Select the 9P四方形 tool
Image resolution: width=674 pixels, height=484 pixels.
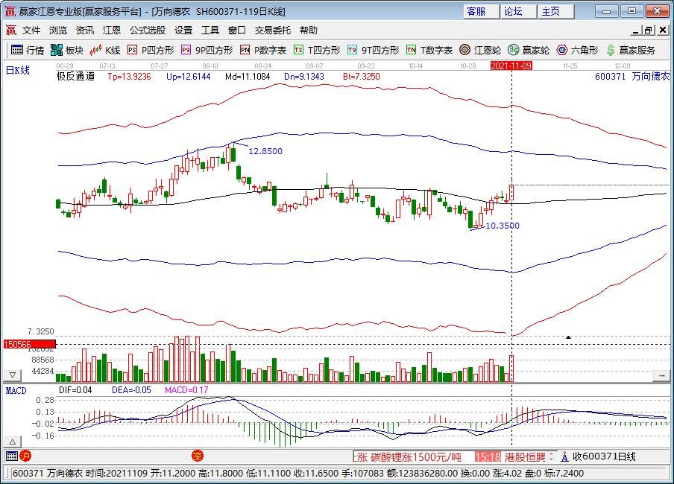point(207,50)
